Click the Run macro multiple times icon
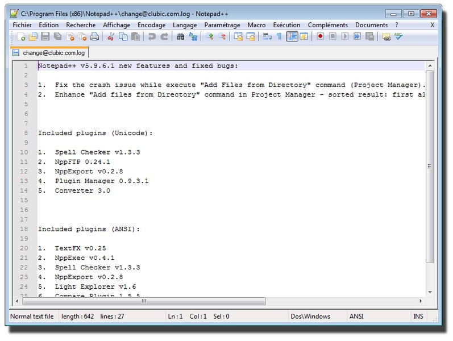The image size is (453, 341). 357,36
